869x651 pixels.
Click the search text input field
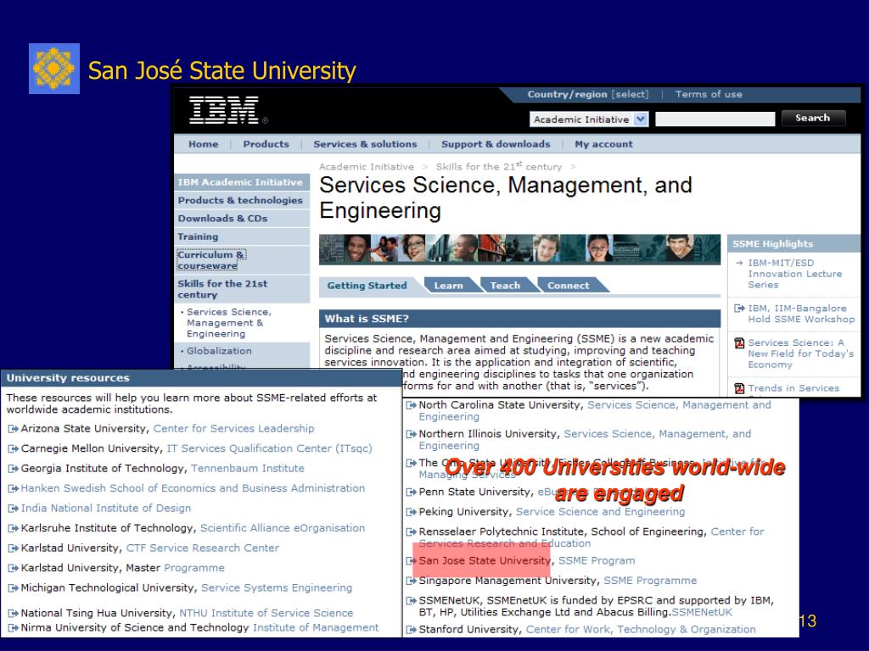click(x=715, y=119)
